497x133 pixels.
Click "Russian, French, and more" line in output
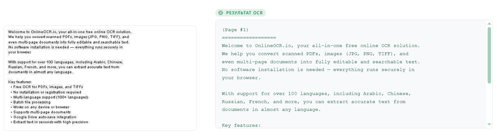(314, 102)
